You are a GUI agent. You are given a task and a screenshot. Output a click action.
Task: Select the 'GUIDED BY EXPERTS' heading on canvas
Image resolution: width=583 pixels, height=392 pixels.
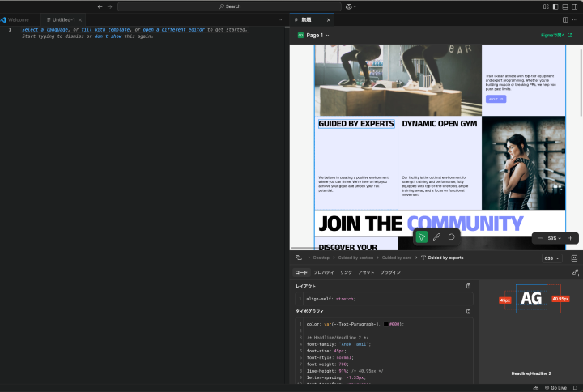click(x=356, y=123)
